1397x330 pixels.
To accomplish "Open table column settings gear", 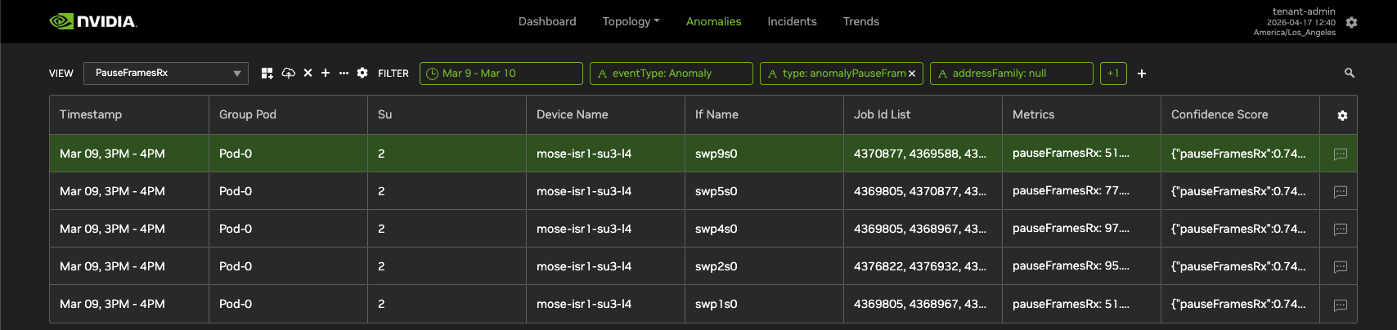I will coord(1342,115).
